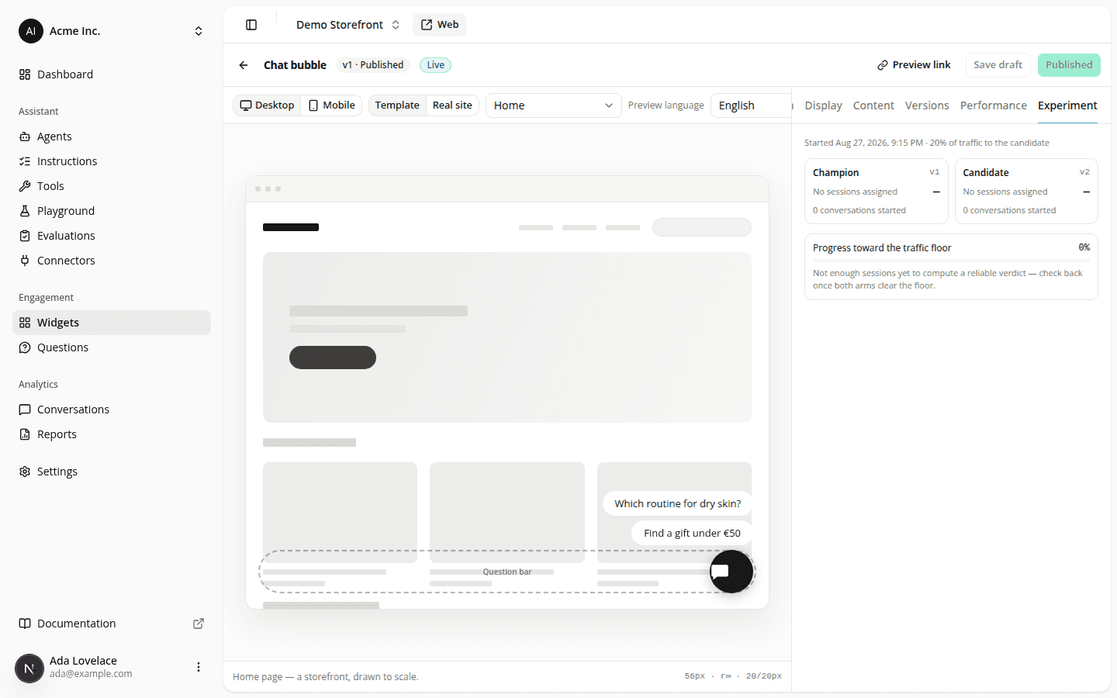Click the v1 · Published version badge
The width and height of the screenshot is (1117, 698).
373,65
